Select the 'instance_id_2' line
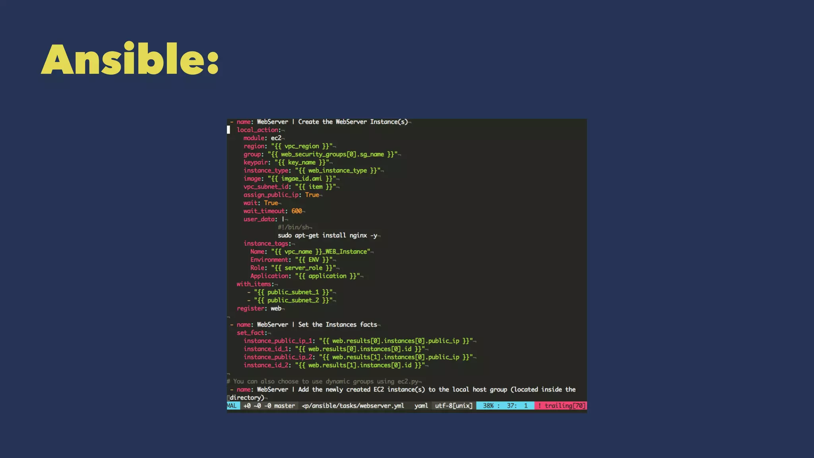The image size is (814, 458). pos(336,365)
